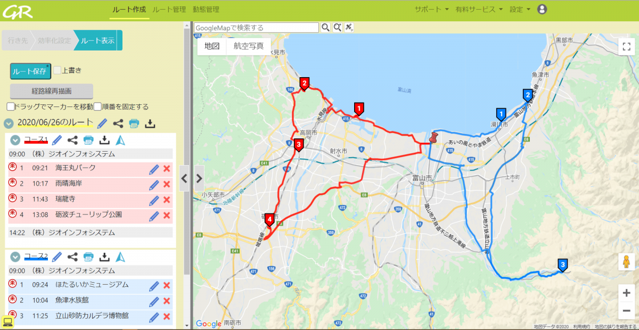Check the 順番を固定する option
This screenshot has width=639, height=330.
(97, 106)
